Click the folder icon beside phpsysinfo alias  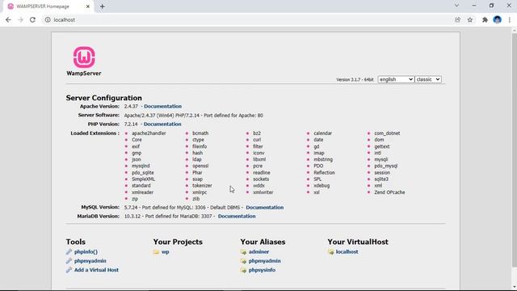(244, 270)
